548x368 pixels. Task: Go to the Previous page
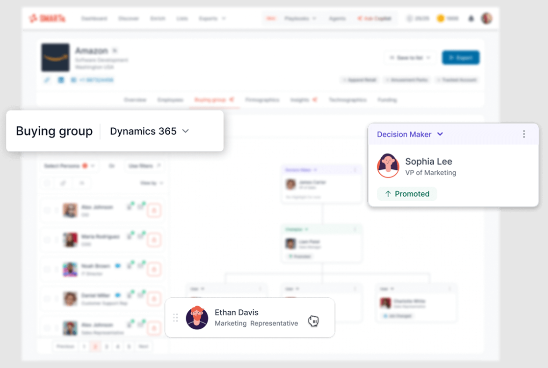(65, 346)
